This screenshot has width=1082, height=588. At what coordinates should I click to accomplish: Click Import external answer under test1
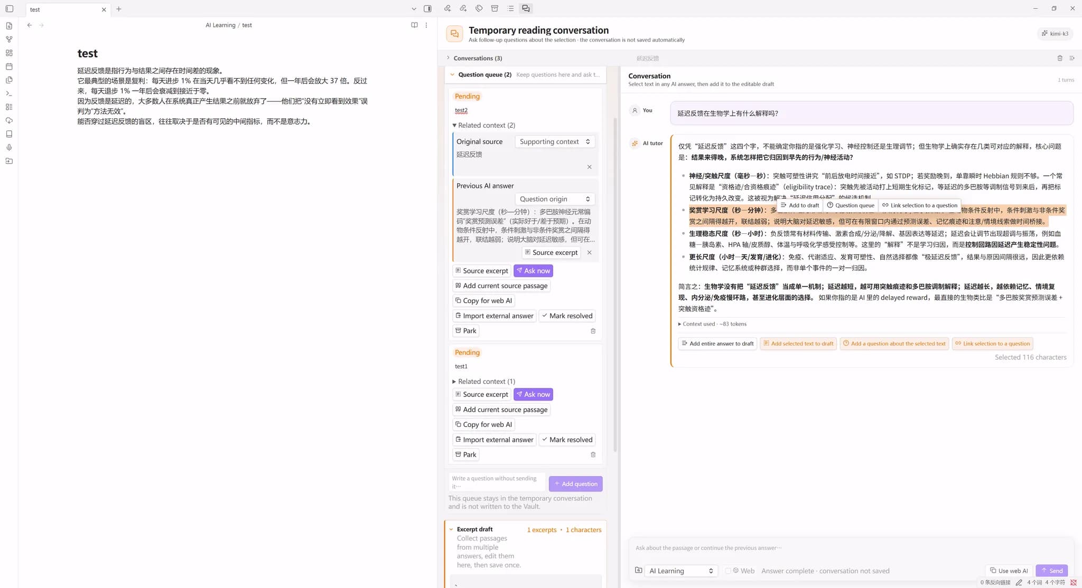494,440
